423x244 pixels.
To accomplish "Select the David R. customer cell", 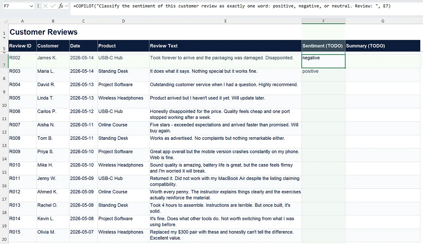I will 53,88.
